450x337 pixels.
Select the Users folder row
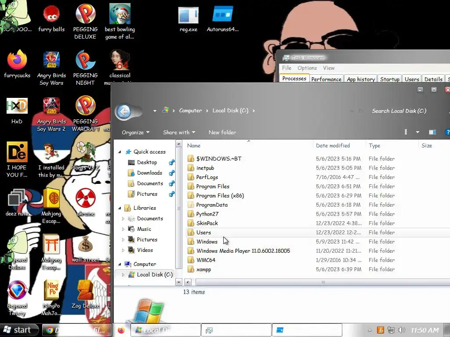point(317,233)
